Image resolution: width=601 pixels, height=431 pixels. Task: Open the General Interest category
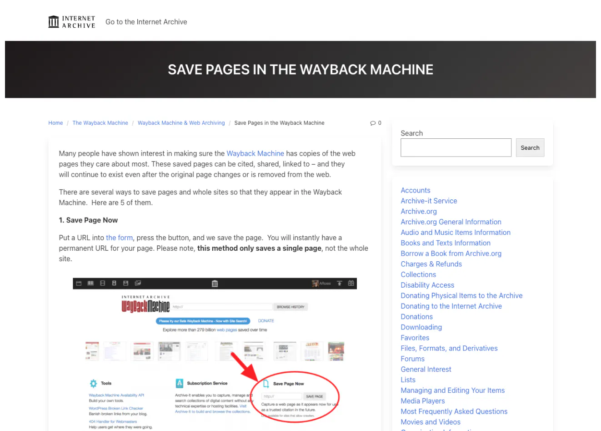point(426,369)
